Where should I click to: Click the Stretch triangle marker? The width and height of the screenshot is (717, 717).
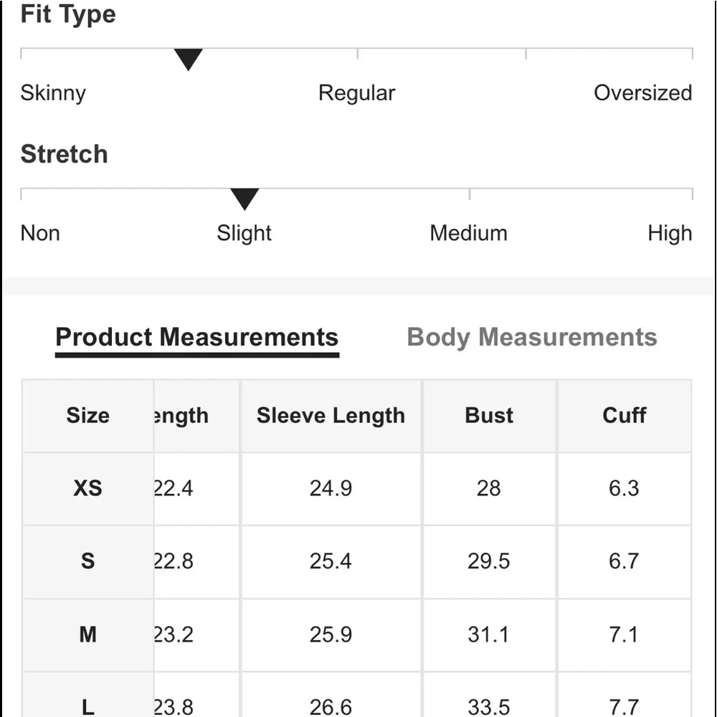point(244,199)
